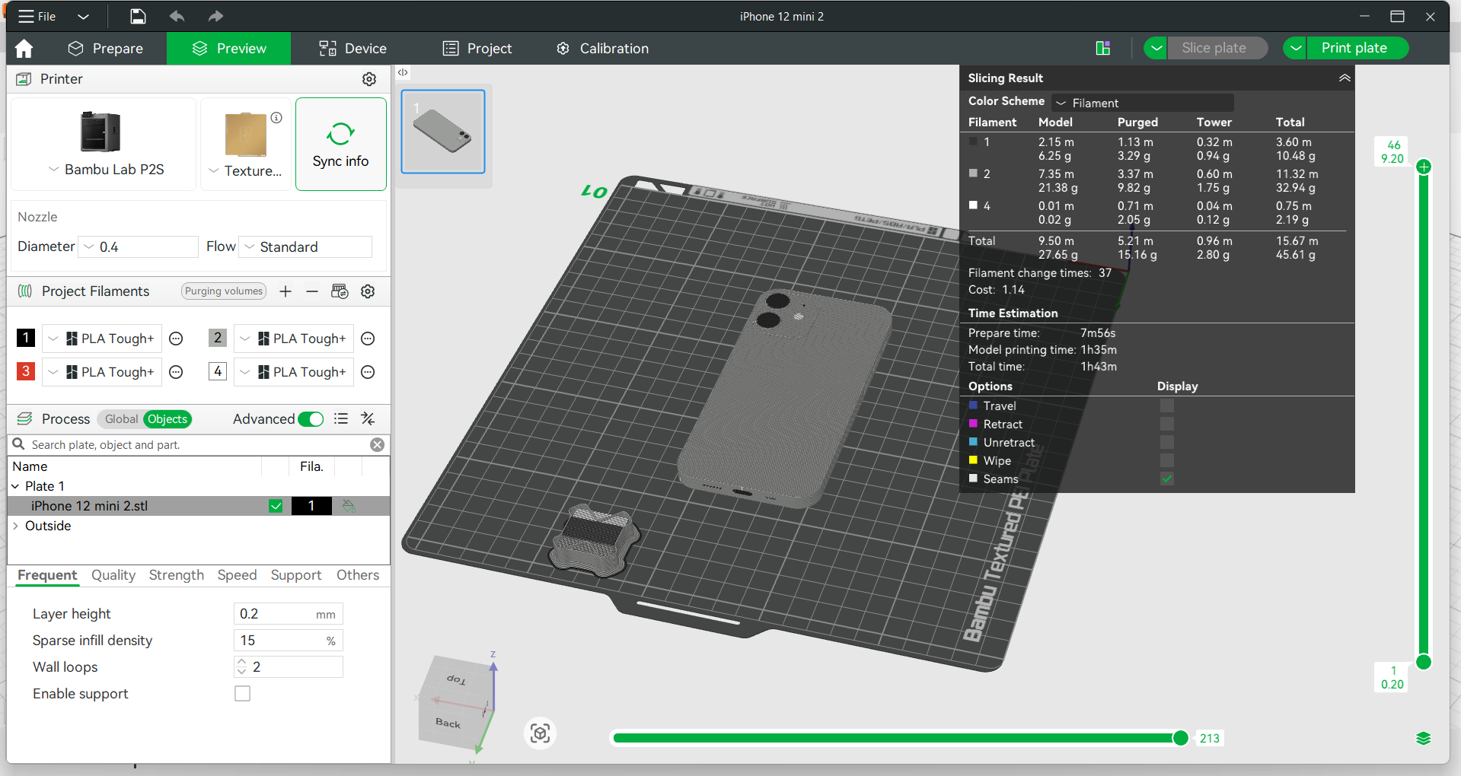Click the compare presets icon in Process
The width and height of the screenshot is (1461, 776).
368,418
